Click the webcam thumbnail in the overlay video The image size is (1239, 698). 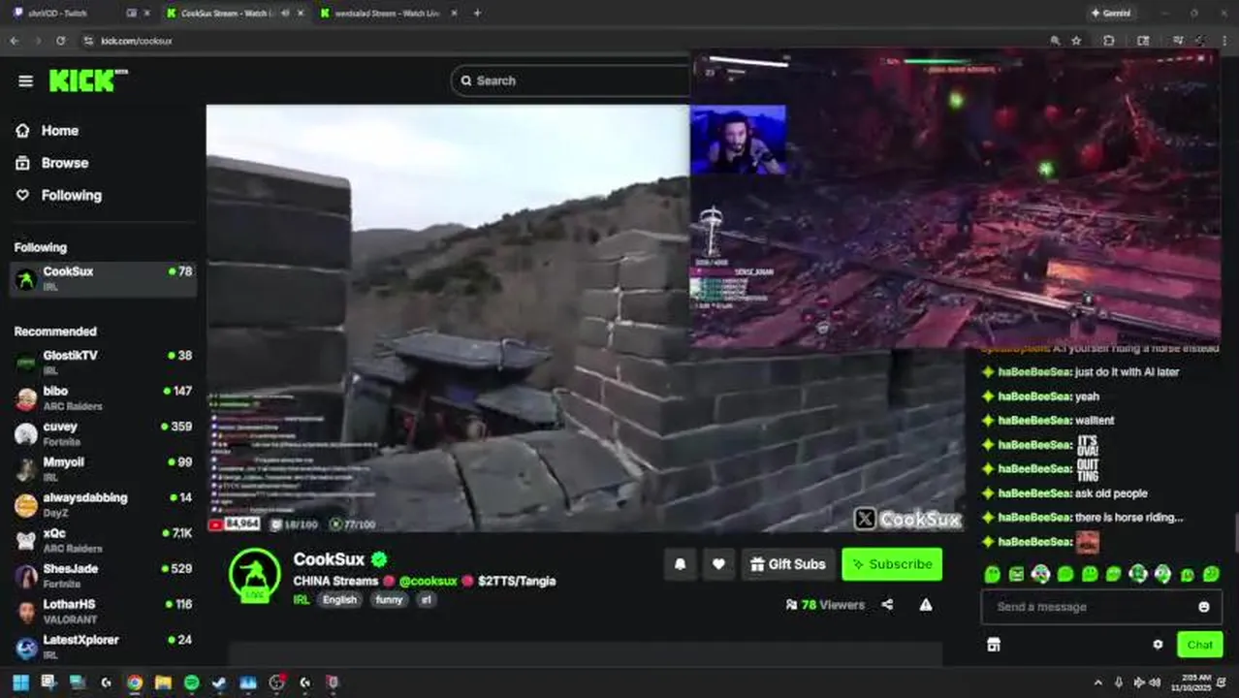click(738, 141)
